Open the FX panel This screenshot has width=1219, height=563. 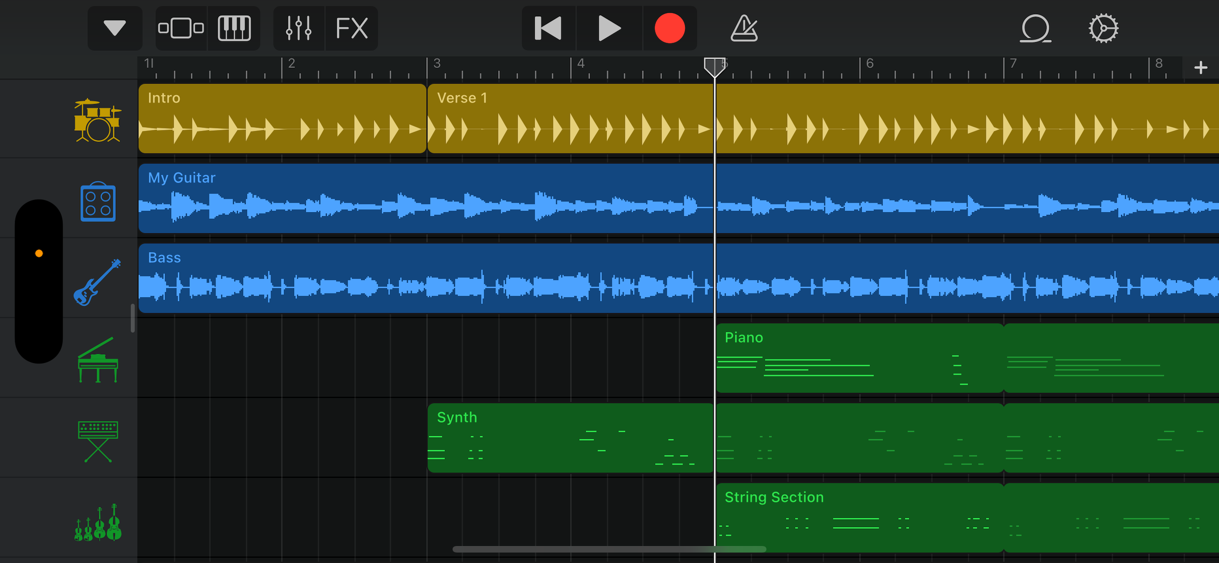(x=351, y=28)
